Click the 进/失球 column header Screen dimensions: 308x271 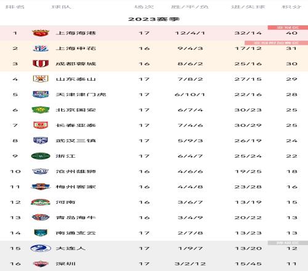coord(248,7)
